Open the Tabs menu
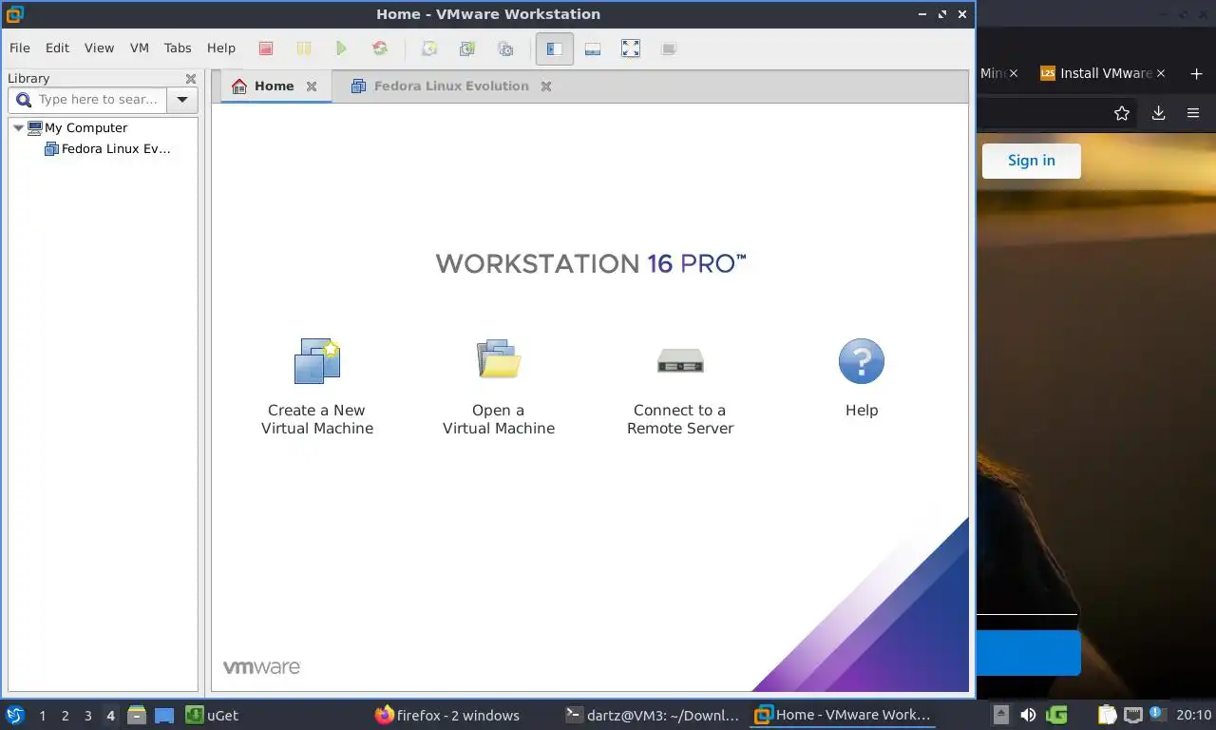 coord(178,48)
